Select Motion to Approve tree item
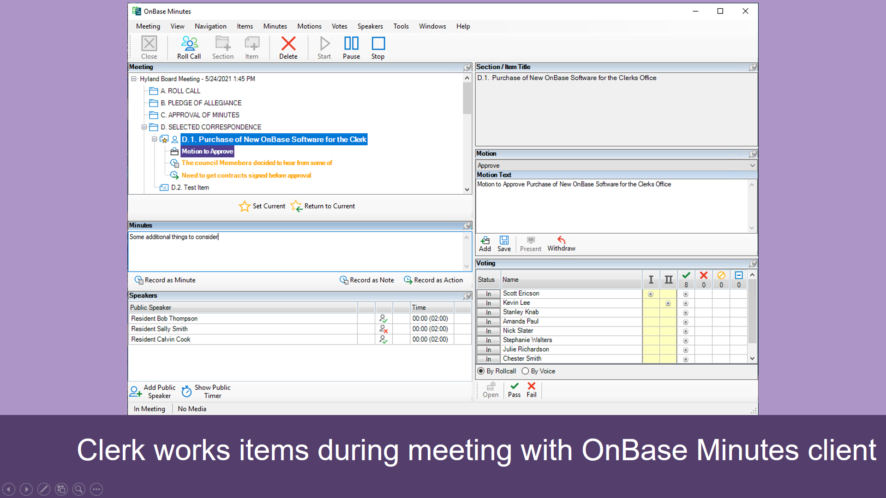 point(207,151)
